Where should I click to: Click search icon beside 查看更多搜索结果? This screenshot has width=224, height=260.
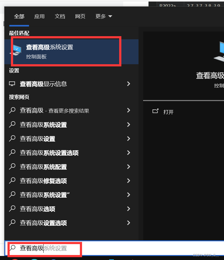tap(12, 110)
